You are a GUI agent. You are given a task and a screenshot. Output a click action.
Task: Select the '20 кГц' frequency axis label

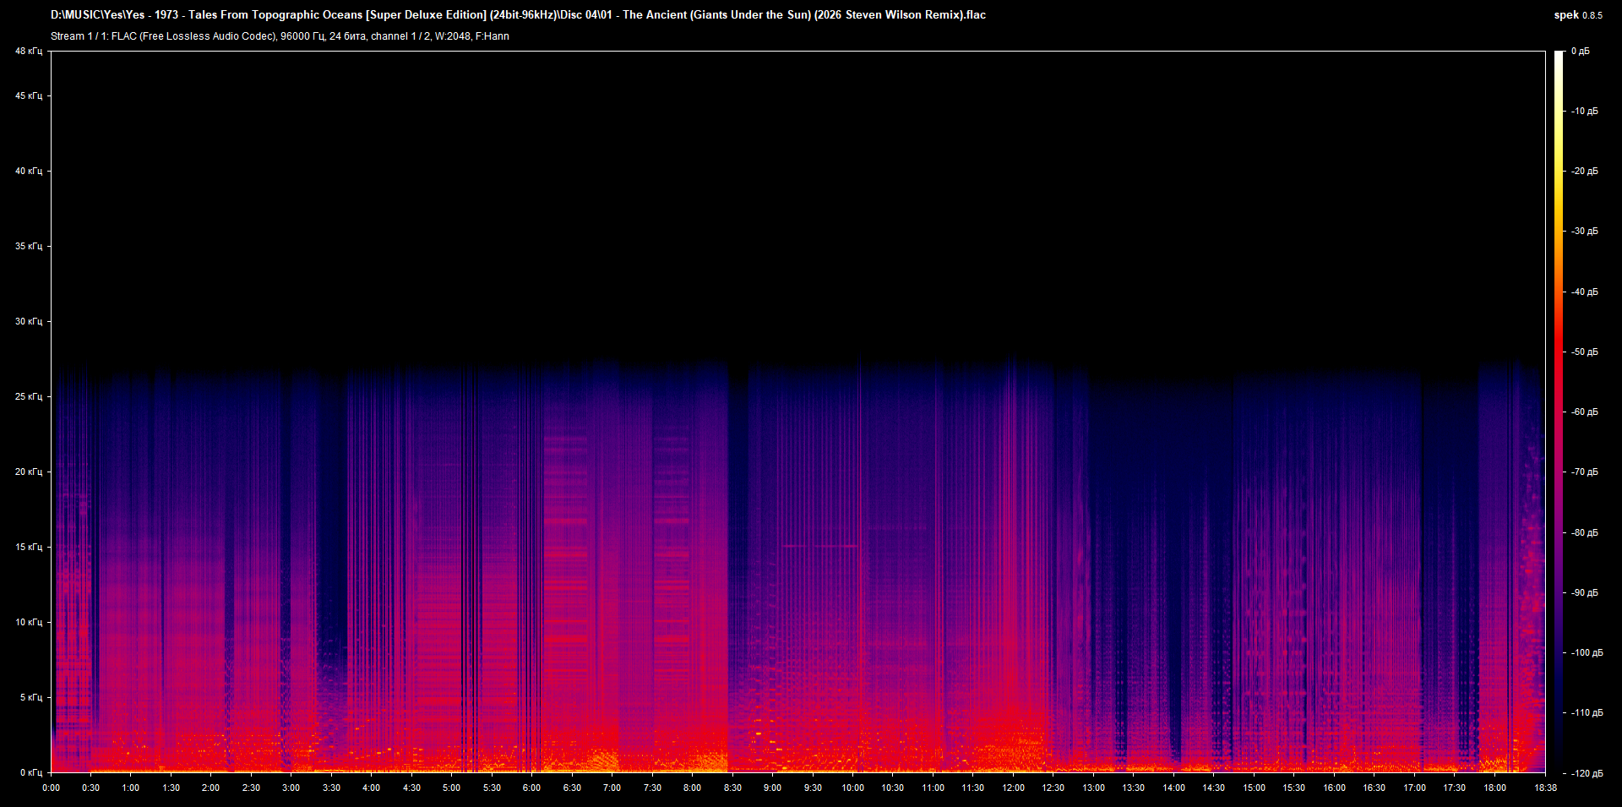point(29,472)
